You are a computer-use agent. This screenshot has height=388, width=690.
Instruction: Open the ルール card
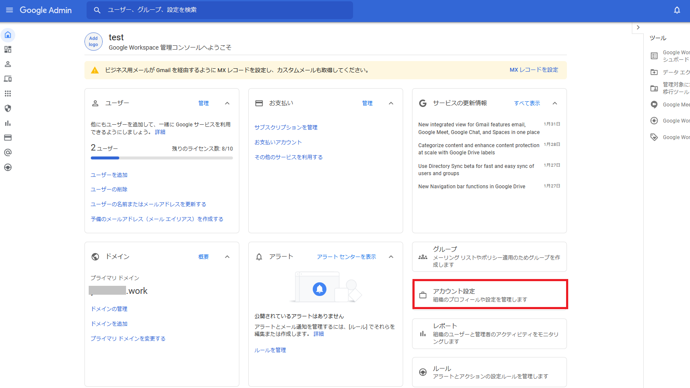point(489,372)
